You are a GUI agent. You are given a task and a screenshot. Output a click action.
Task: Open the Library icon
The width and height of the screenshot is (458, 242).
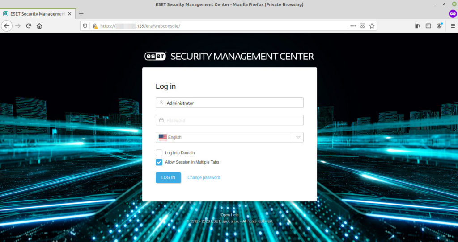(x=418, y=26)
